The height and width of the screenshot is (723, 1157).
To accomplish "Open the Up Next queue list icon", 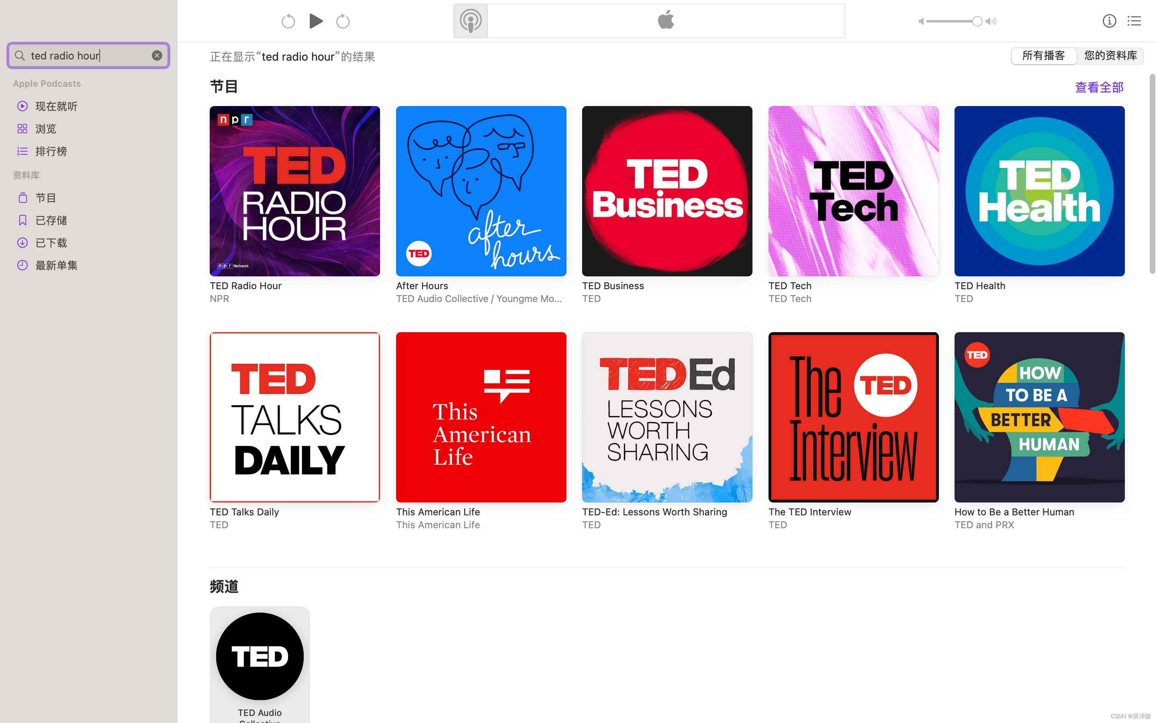I will point(1134,20).
